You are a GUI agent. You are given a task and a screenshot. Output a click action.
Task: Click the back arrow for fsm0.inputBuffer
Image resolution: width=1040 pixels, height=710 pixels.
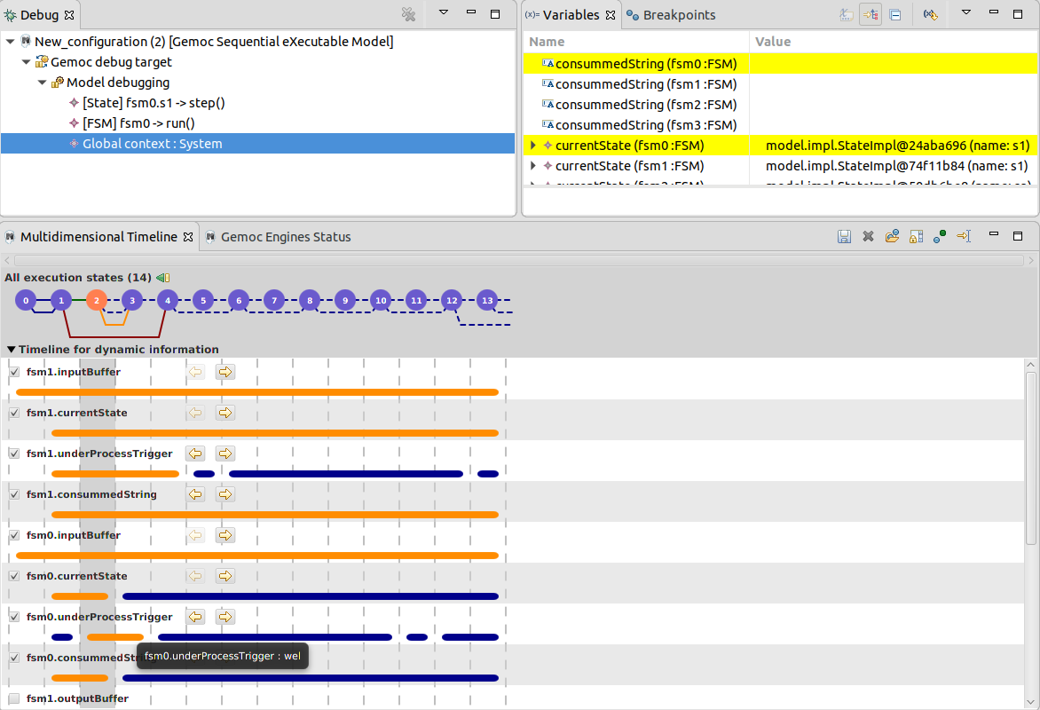click(195, 534)
